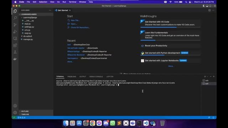This screenshot has width=228, height=128.
Task: Open the remote window indicator in status bar
Action: (14, 118)
